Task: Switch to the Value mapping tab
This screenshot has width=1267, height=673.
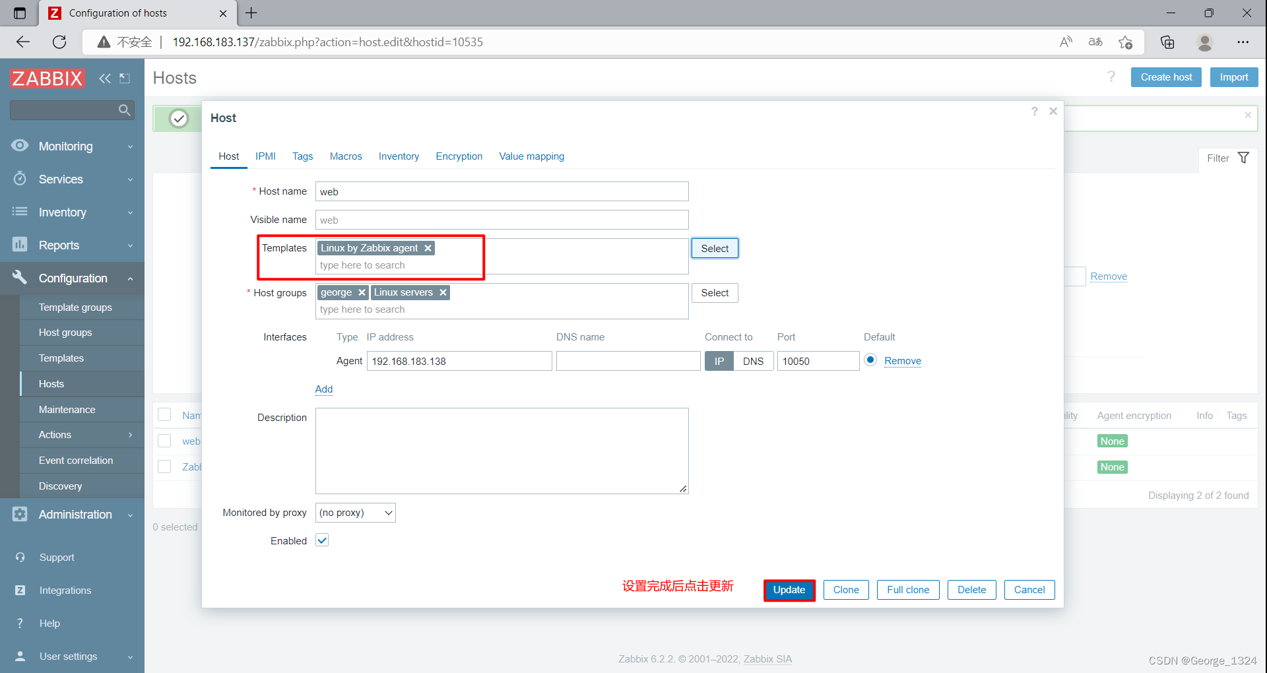Action: tap(532, 156)
